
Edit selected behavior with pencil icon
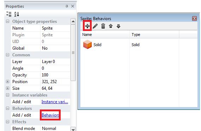95,26
